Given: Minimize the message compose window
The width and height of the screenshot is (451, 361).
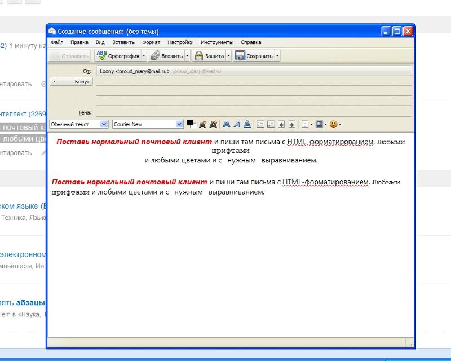Looking at the screenshot, I should [x=386, y=31].
